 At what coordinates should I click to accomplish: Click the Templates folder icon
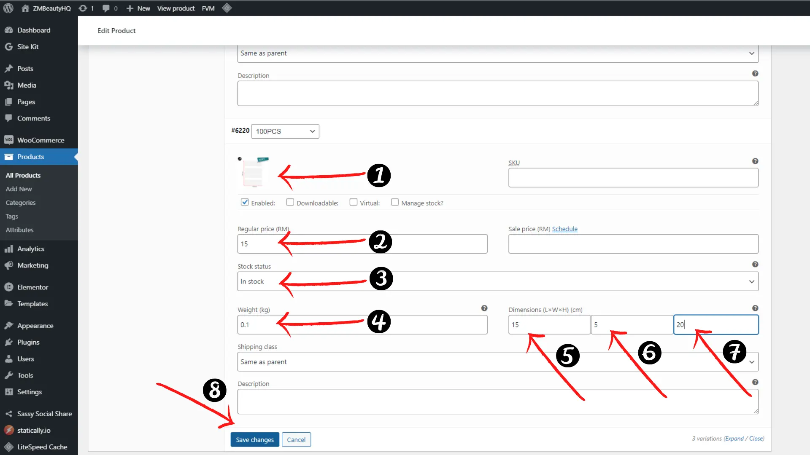(9, 304)
